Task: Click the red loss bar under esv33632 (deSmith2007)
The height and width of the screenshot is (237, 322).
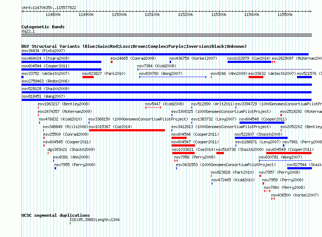Action: tap(256, 77)
